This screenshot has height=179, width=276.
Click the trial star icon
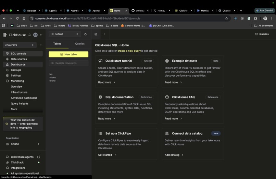7,124
